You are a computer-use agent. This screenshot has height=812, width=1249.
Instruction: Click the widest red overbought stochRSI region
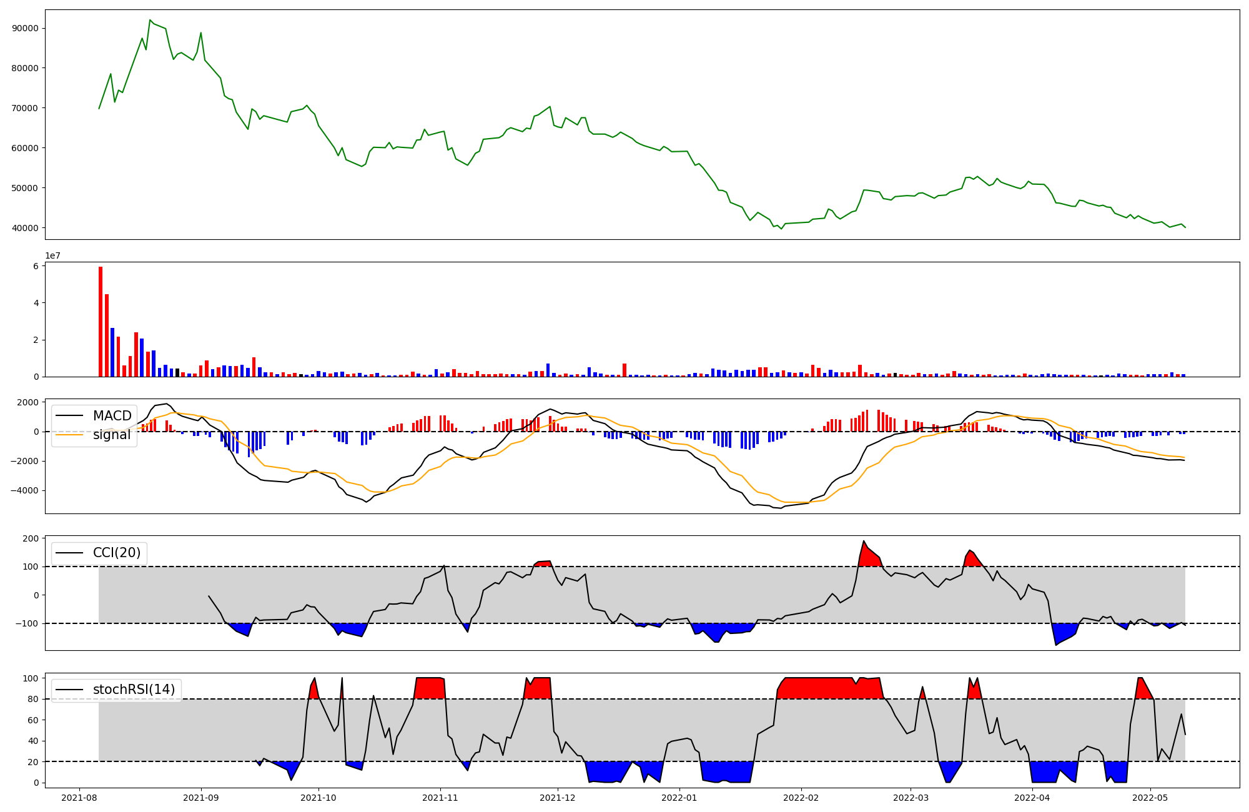[x=831, y=688]
